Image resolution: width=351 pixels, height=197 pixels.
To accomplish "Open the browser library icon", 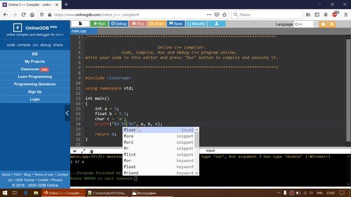I will pyautogui.click(x=308, y=15).
